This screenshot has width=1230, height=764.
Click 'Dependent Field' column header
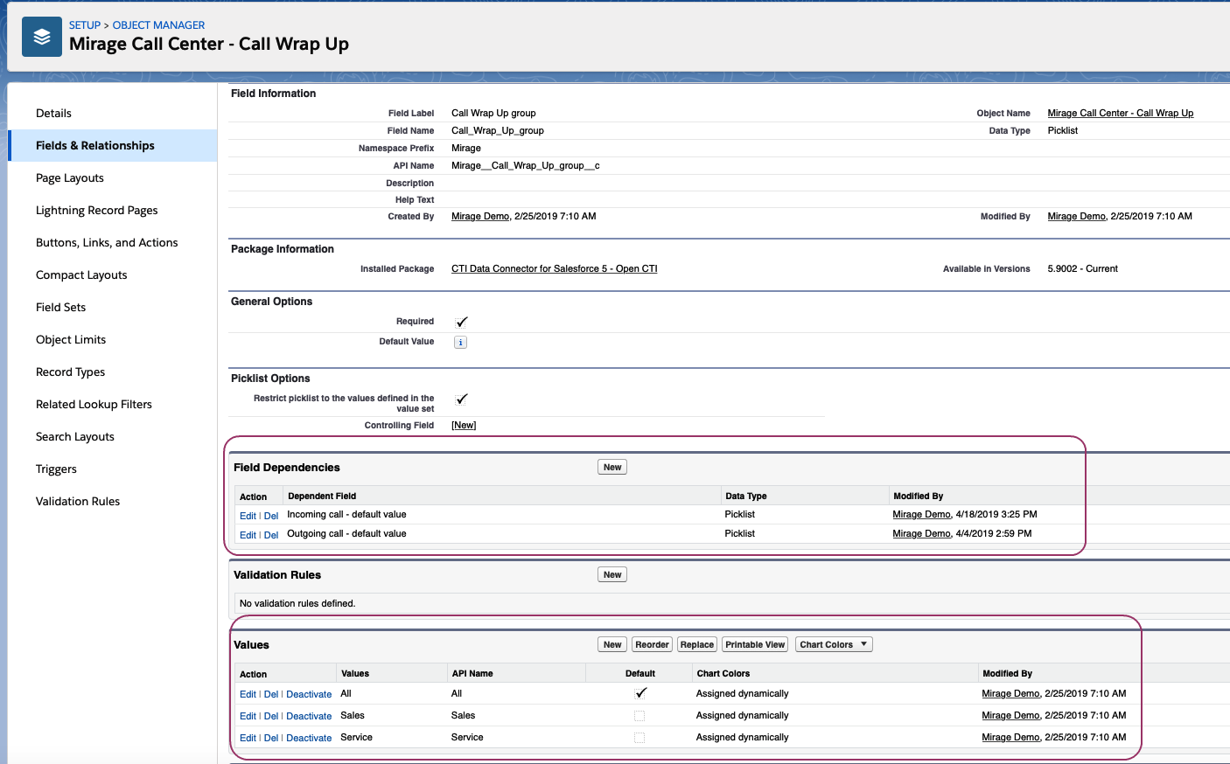click(x=322, y=497)
